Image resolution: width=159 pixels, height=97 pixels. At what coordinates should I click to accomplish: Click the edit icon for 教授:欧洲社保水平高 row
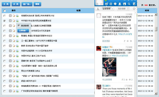[14, 46]
